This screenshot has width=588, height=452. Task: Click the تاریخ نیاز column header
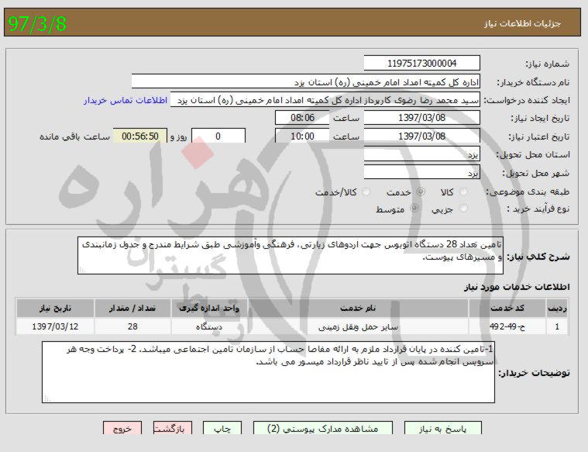click(55, 309)
